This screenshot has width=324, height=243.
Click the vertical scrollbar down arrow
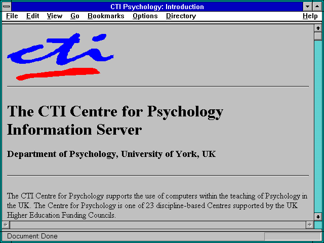[x=318, y=217]
